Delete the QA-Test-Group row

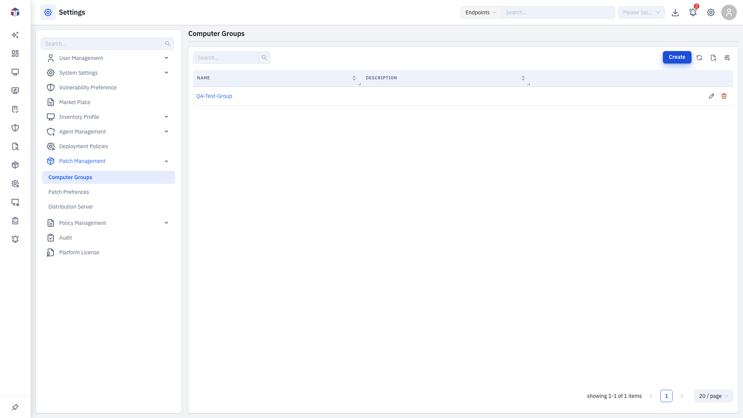(724, 96)
